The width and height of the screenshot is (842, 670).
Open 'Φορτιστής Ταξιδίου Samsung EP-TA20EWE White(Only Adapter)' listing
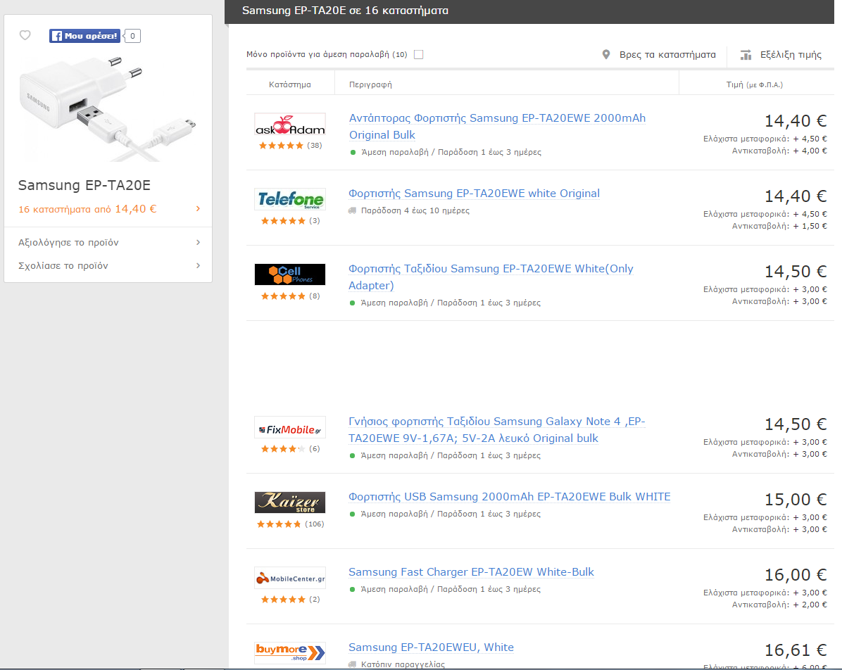click(x=491, y=277)
